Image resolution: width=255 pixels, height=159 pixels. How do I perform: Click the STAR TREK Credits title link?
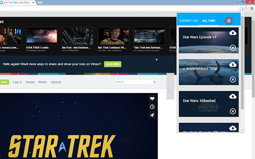[37, 48]
